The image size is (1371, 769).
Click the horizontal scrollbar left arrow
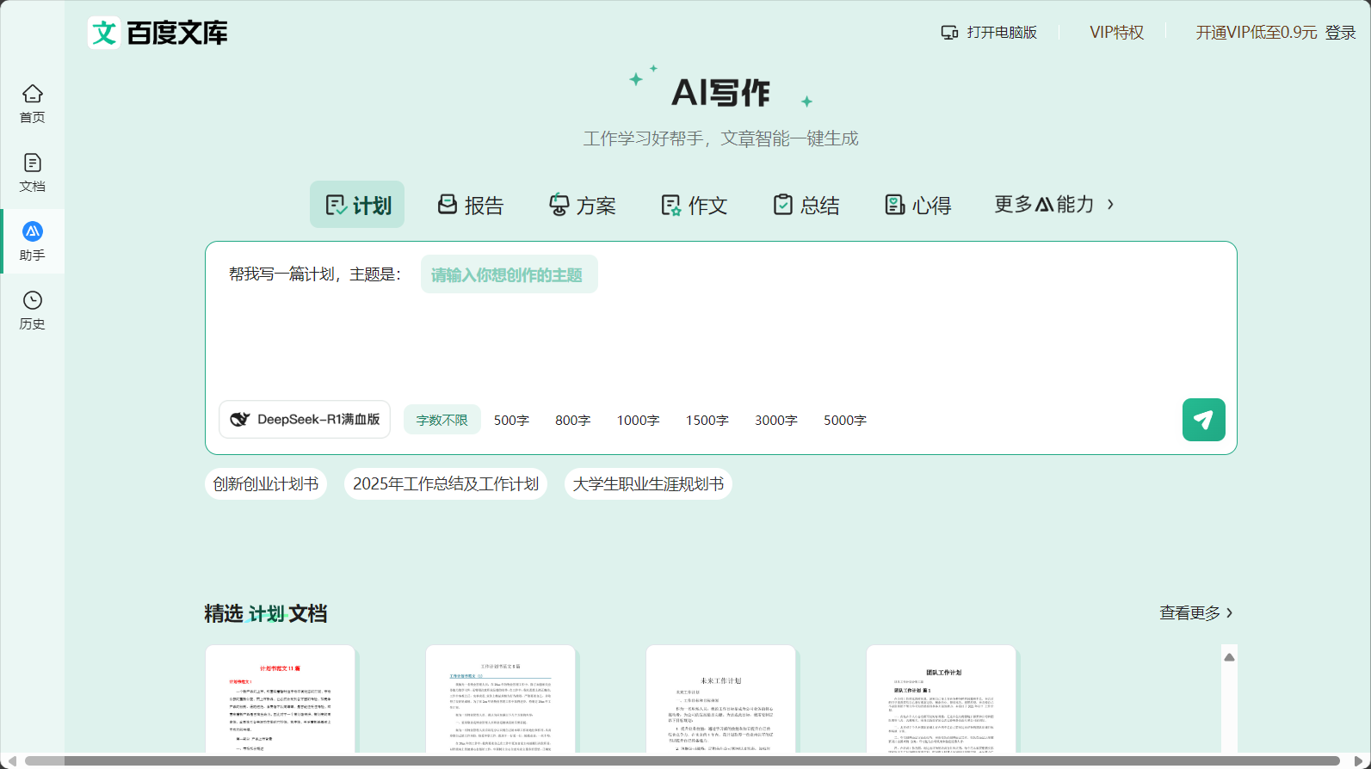11,760
